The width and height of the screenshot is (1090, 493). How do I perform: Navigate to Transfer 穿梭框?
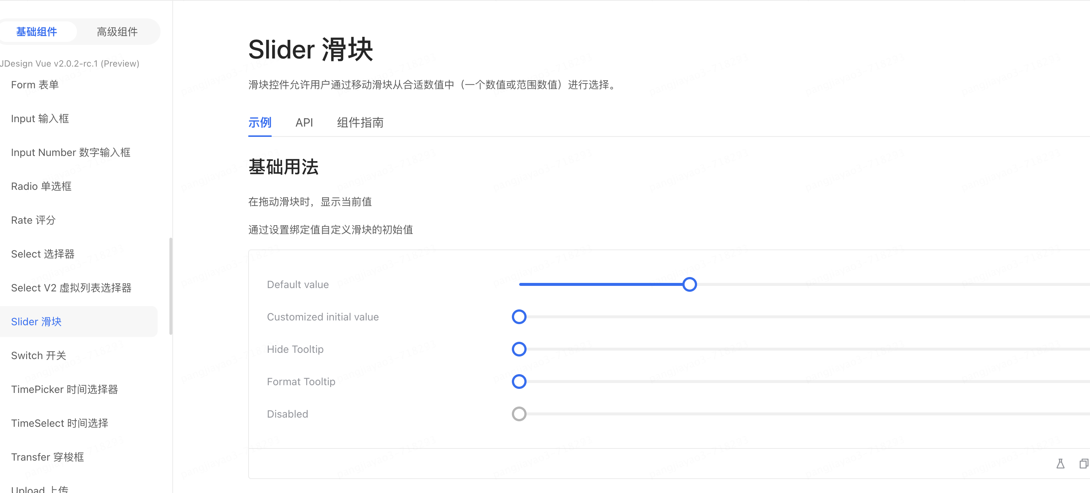click(x=48, y=457)
